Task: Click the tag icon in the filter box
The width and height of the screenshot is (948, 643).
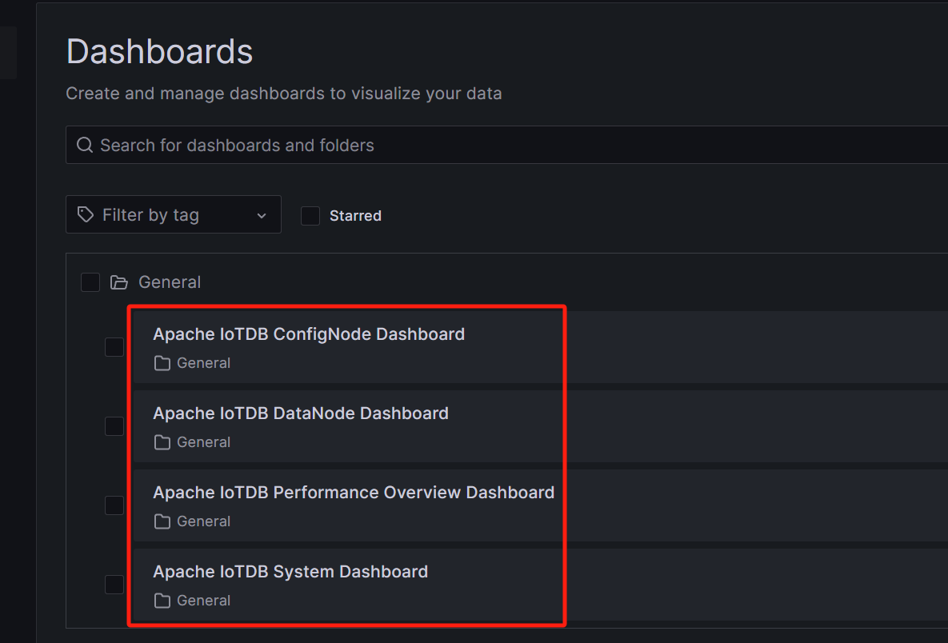Action: tap(86, 215)
